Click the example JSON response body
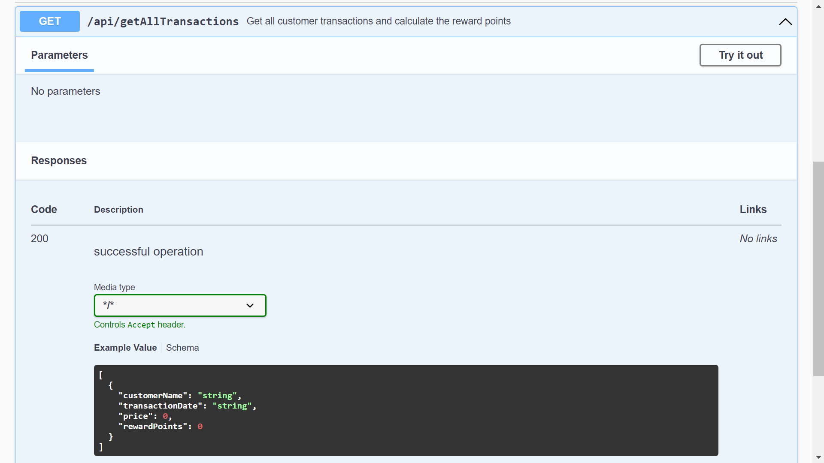Screen dimensions: 824x463 coord(386,410)
